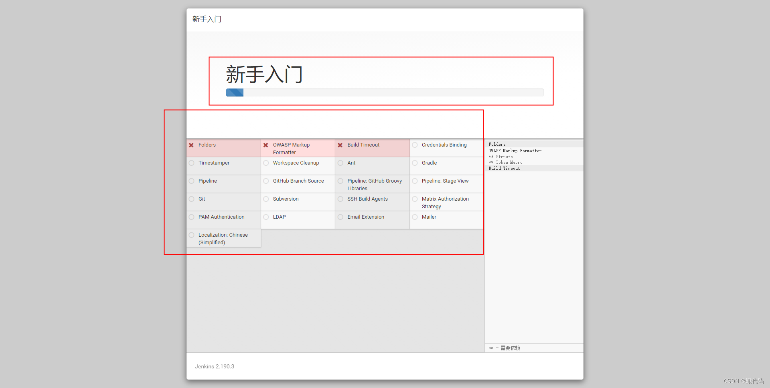Click the red X icon beside Build Timeout
Viewport: 770px width, 388px height.
pyautogui.click(x=340, y=145)
